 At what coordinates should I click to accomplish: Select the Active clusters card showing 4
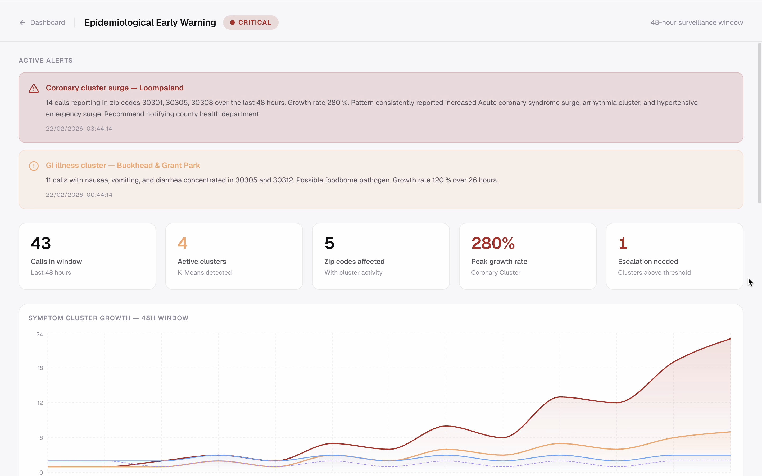pyautogui.click(x=234, y=256)
